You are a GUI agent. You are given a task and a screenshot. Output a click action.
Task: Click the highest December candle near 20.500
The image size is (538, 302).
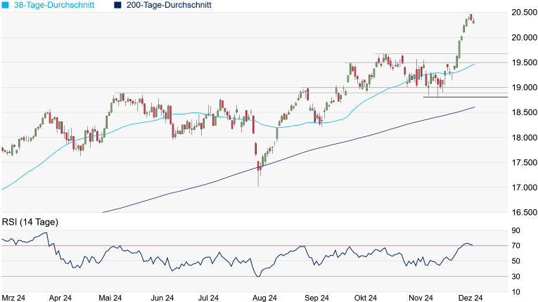click(470, 18)
